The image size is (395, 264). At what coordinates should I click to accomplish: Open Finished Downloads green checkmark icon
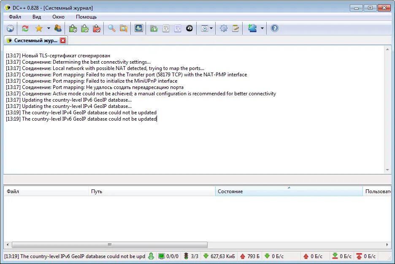(x=85, y=28)
